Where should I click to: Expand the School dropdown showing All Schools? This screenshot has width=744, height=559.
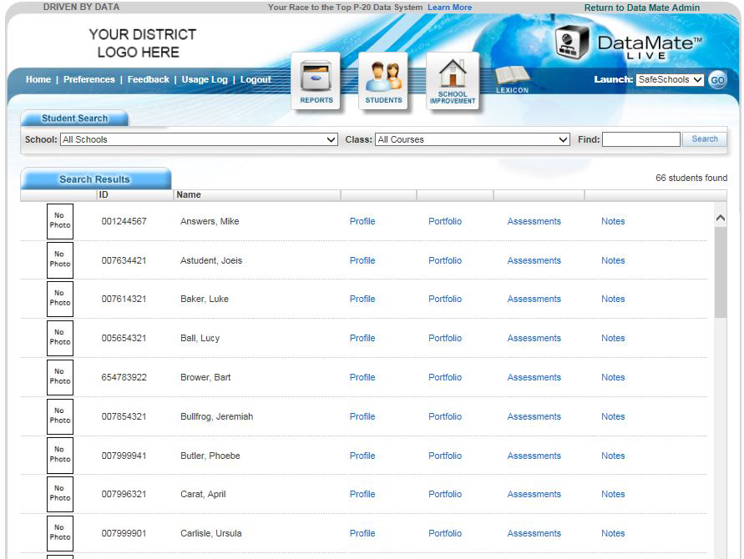tap(199, 140)
